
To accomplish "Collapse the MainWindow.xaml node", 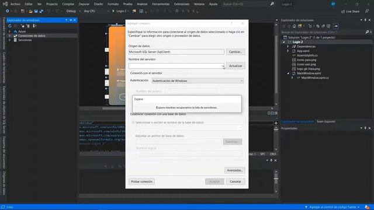I will (288, 73).
